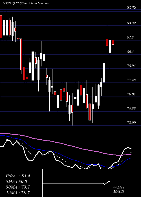Click the 77.48 price axis label
The image size is (141, 197).
pyautogui.click(x=131, y=80)
